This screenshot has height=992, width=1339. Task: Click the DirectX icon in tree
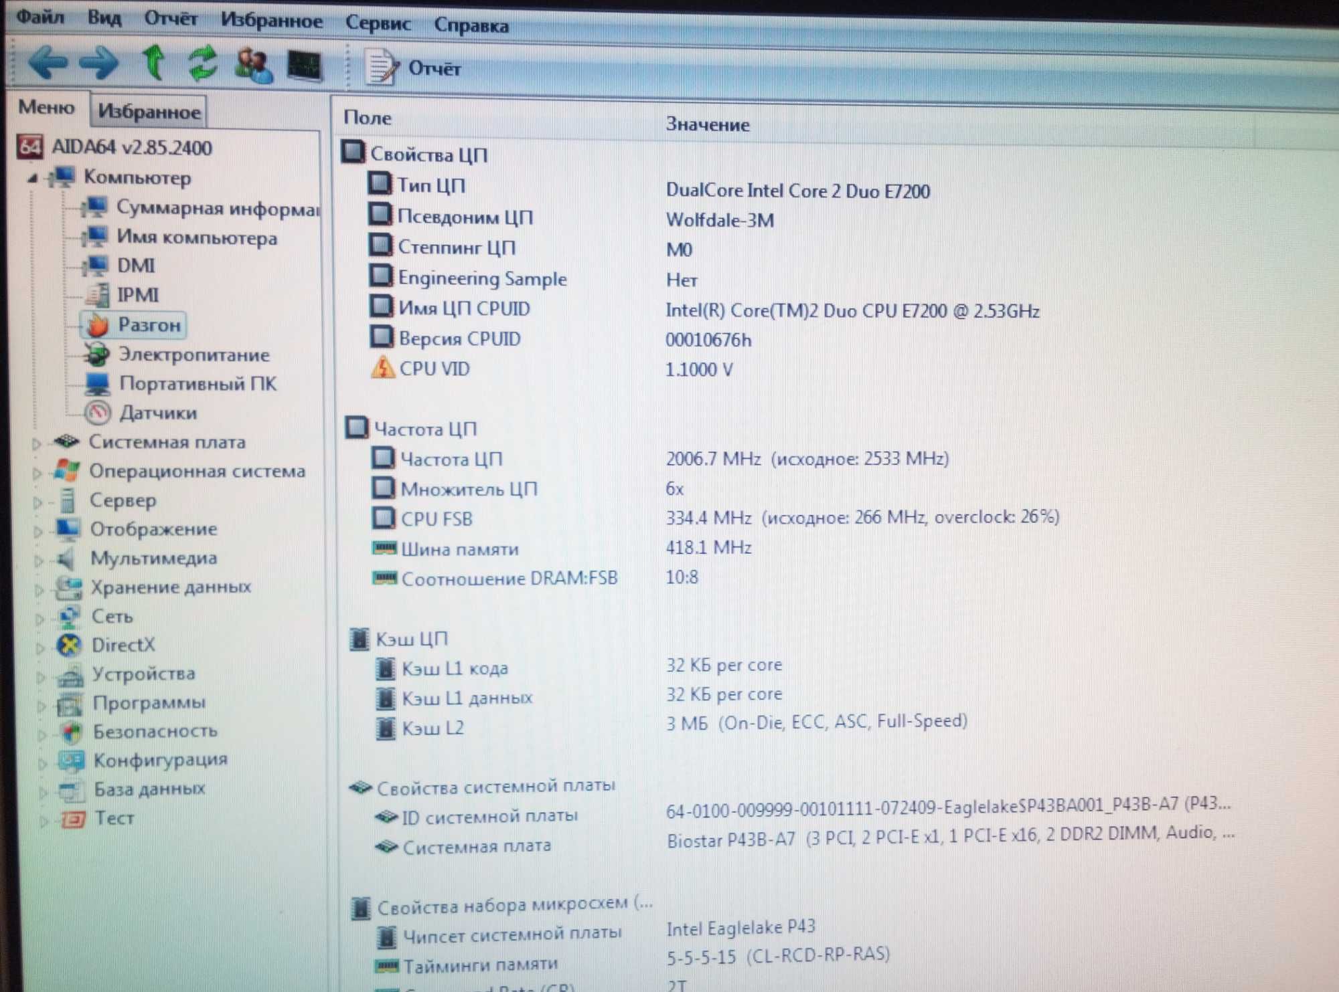coord(70,646)
